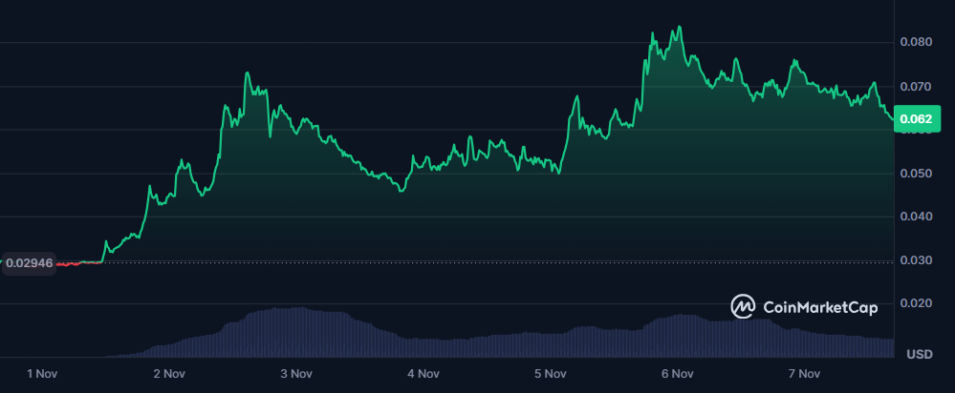Select the 5 Nov date label
The height and width of the screenshot is (393, 955).
(551, 373)
